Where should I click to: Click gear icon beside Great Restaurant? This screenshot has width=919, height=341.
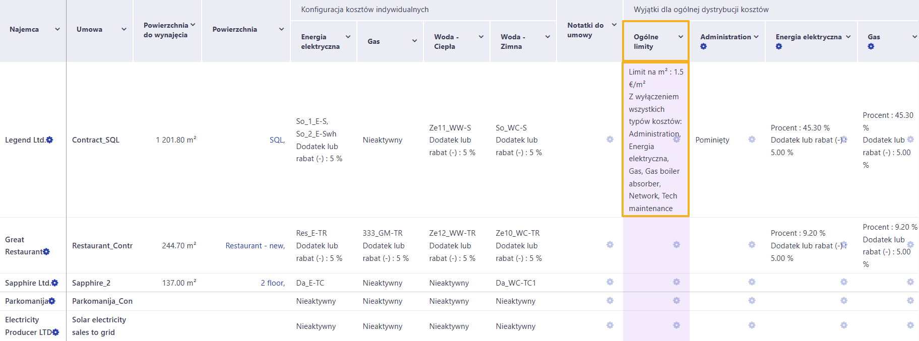(46, 252)
